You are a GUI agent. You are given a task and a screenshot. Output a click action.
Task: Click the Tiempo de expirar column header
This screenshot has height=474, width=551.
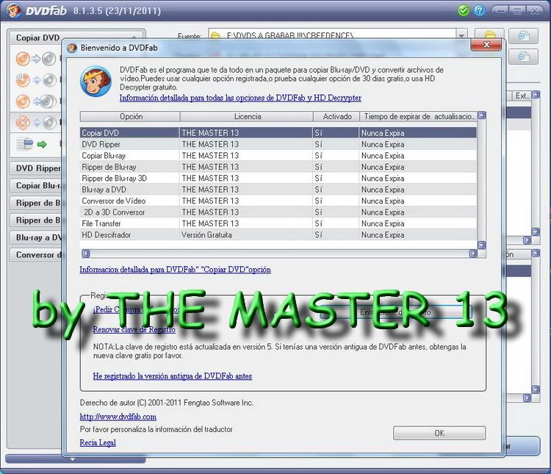[x=419, y=116]
